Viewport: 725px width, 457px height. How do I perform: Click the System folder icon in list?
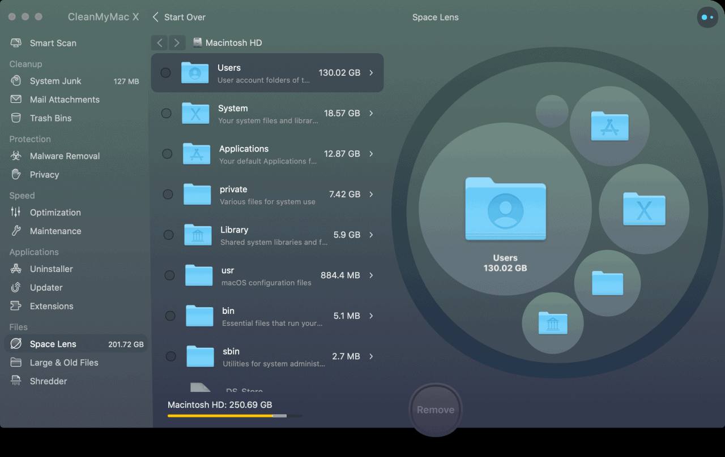[195, 113]
